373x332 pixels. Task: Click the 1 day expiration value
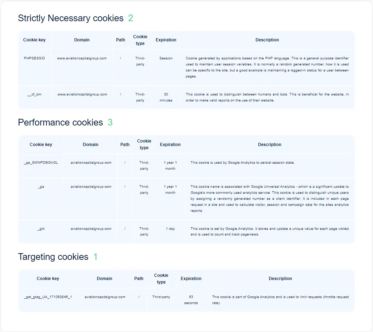tap(170, 229)
